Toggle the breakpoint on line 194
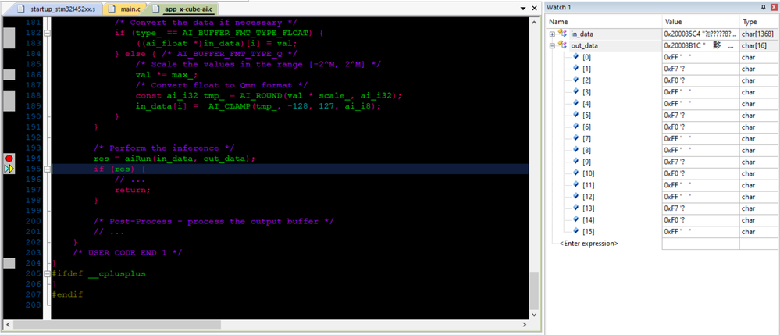The width and height of the screenshot is (780, 335). pyautogui.click(x=9, y=159)
